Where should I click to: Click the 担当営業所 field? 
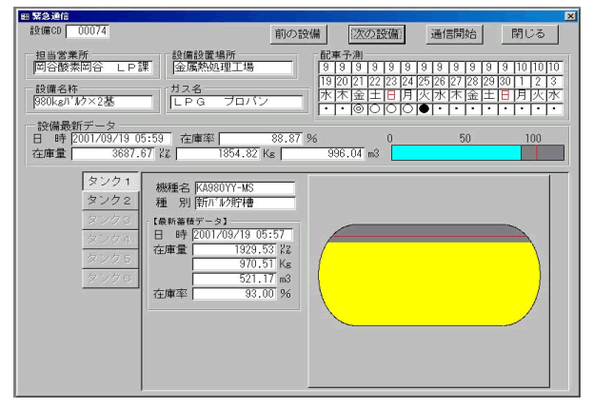pos(93,68)
